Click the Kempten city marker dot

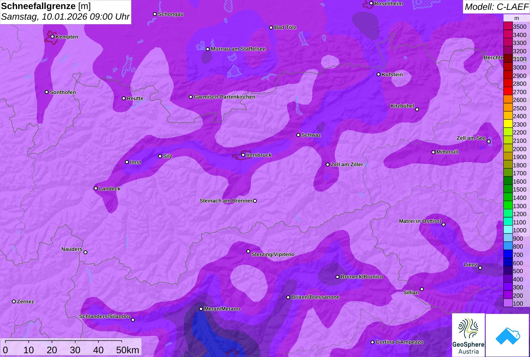[53, 37]
